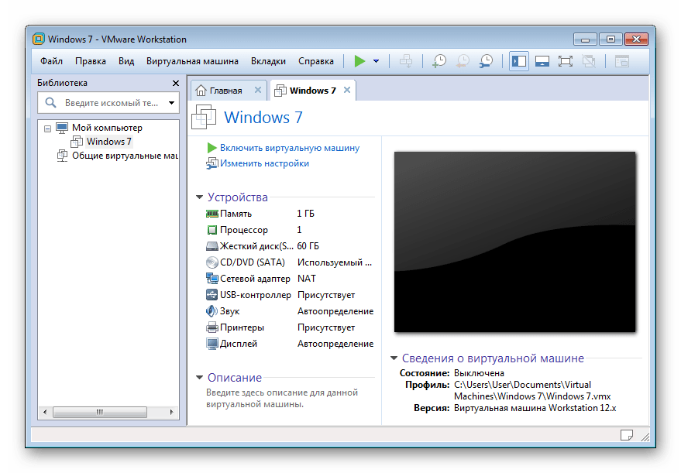Click the 60 ГБ hard disk value
Viewport: 681px width, 473px height.
308,246
